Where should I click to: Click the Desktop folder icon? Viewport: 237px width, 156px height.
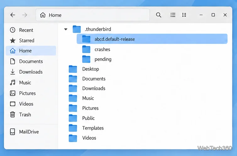click(x=73, y=69)
